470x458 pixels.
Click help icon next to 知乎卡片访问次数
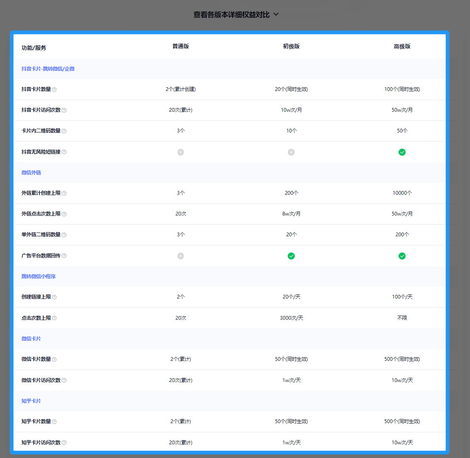[x=64, y=443]
